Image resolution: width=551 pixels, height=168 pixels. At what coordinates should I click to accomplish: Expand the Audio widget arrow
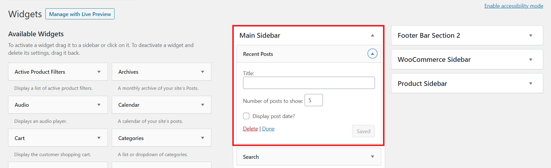coord(99,105)
